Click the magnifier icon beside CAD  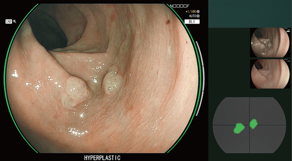[x=15, y=21]
